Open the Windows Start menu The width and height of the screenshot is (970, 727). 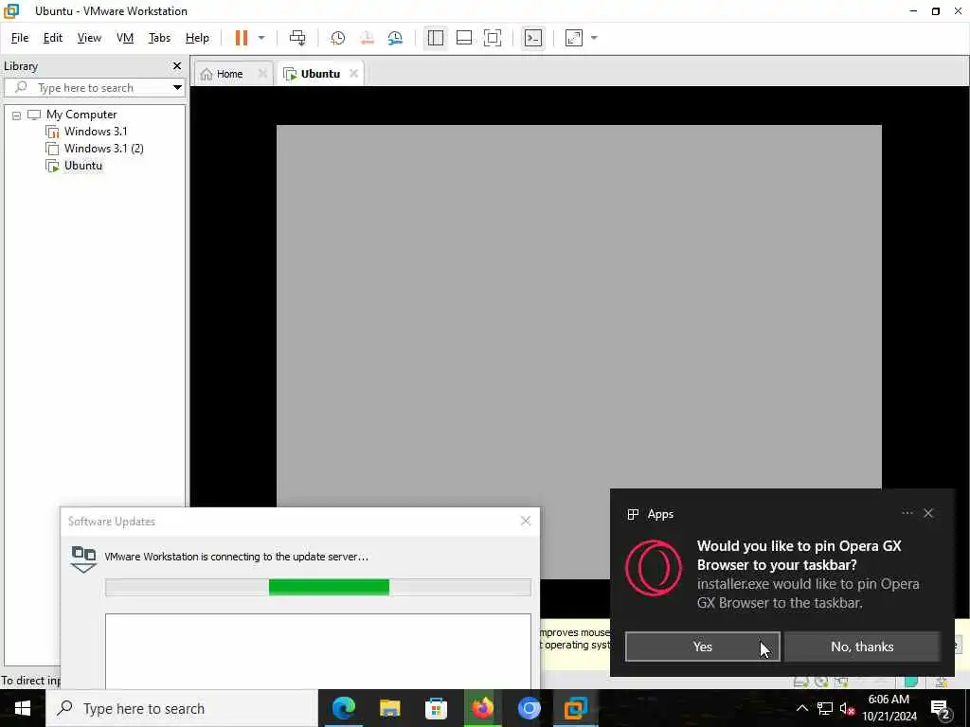[x=23, y=708]
